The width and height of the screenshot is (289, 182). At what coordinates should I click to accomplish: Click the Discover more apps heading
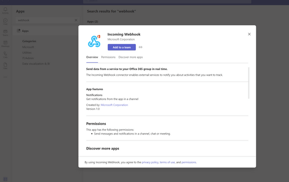click(103, 148)
